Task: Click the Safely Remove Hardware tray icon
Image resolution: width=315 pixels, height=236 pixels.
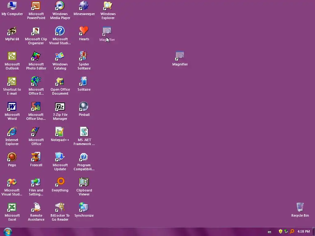Action: click(x=286, y=232)
